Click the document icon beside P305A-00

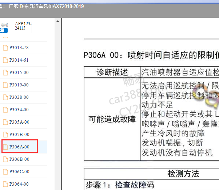click(5, 122)
